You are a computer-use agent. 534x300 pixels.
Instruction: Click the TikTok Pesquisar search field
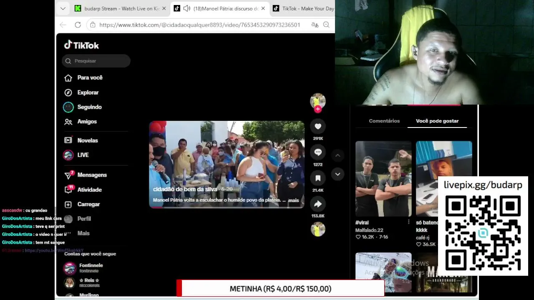click(x=96, y=61)
